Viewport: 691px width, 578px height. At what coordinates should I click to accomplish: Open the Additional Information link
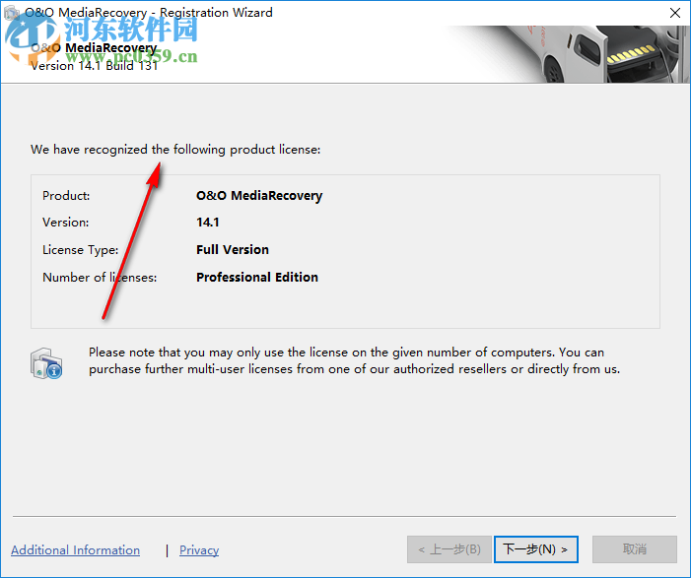click(75, 550)
